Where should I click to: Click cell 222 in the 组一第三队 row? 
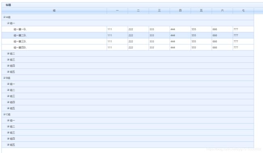[138, 41]
